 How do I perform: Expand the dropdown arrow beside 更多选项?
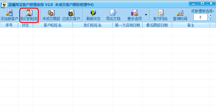coord(146,15)
